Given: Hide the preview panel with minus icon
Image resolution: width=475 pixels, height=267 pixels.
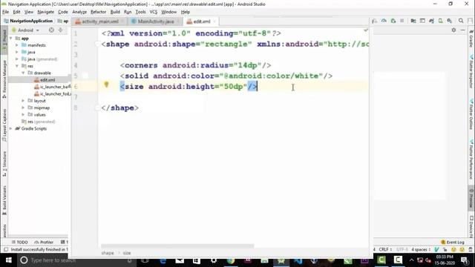Looking at the screenshot, I should click(462, 30).
